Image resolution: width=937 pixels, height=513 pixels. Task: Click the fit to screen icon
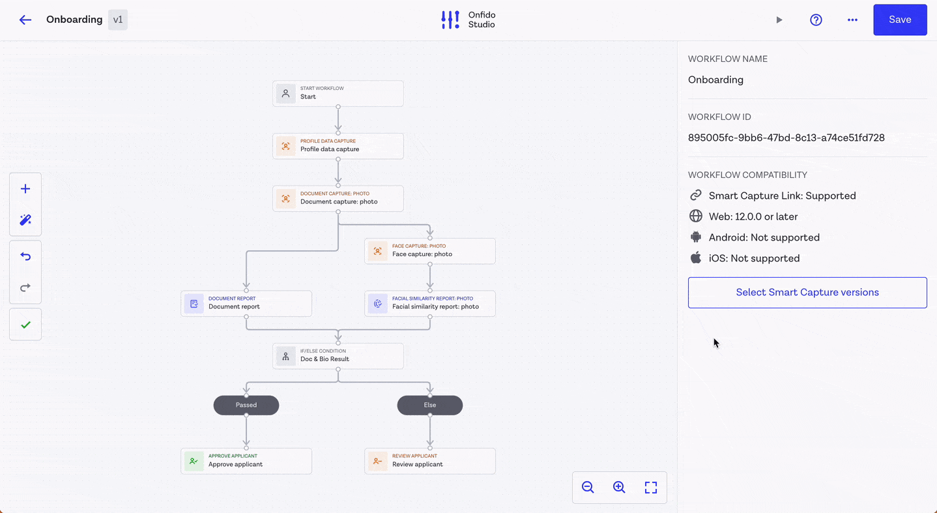(x=650, y=488)
